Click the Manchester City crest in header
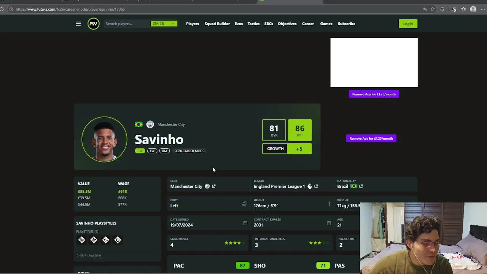The image size is (487, 274). 150,124
